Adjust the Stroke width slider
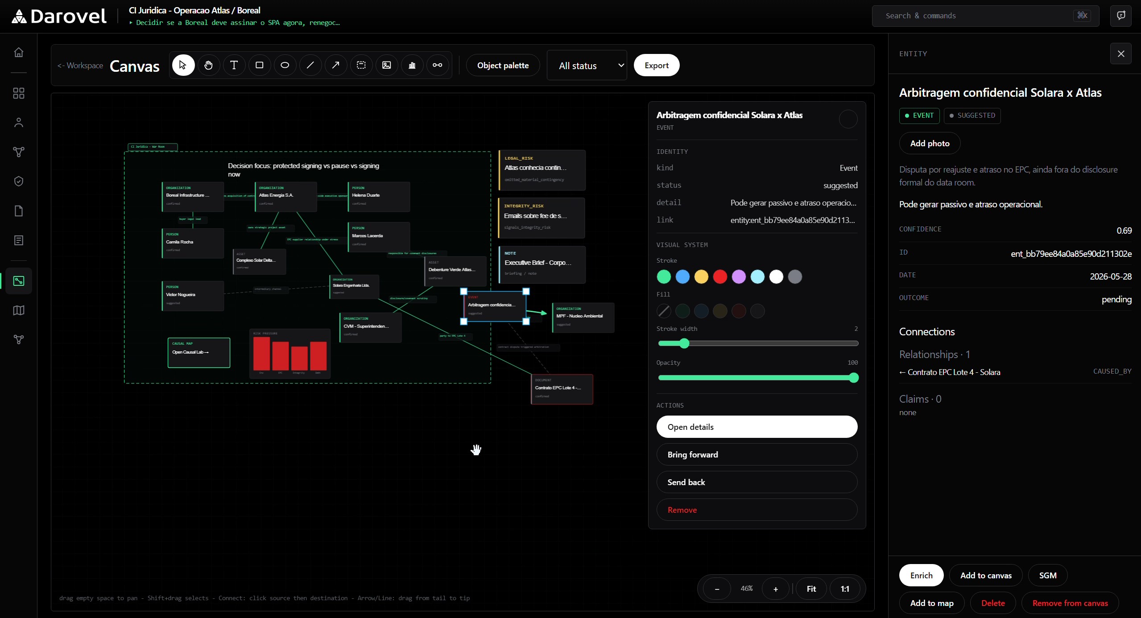This screenshot has width=1141, height=618. (758, 343)
